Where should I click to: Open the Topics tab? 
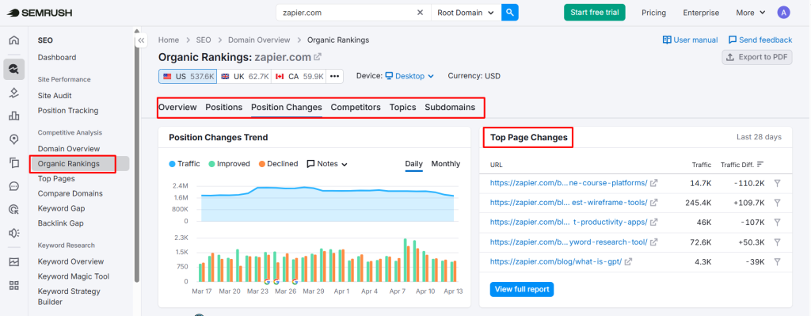pyautogui.click(x=403, y=108)
